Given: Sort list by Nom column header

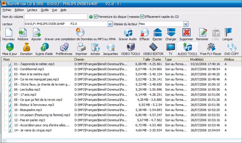Looking at the screenshot, I should 37,59.
